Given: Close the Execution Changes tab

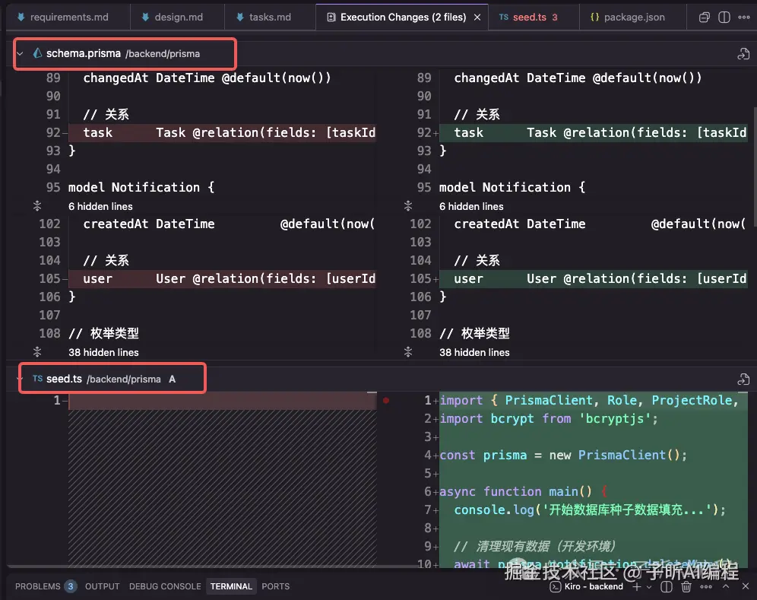Looking at the screenshot, I should 477,17.
